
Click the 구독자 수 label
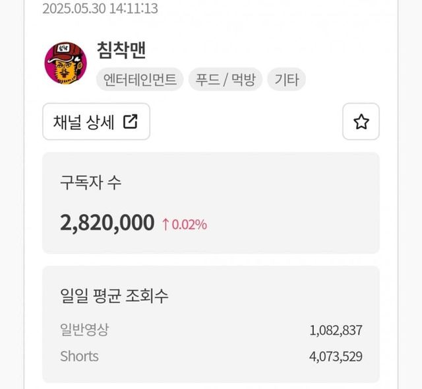[90, 183]
